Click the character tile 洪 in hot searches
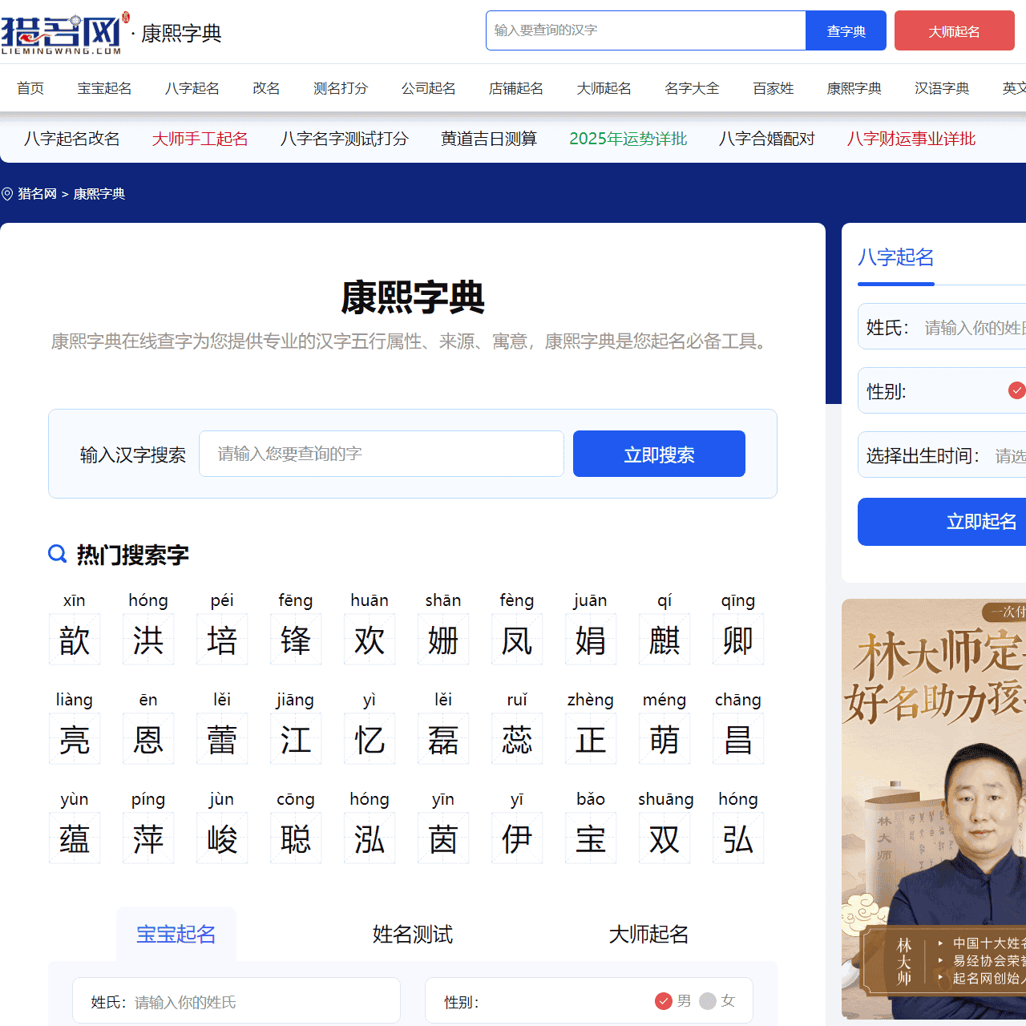The image size is (1026, 1026). (148, 639)
